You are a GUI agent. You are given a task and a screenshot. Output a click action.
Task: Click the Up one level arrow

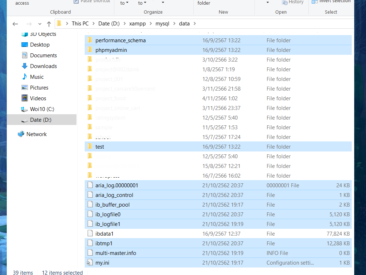[x=49, y=24]
